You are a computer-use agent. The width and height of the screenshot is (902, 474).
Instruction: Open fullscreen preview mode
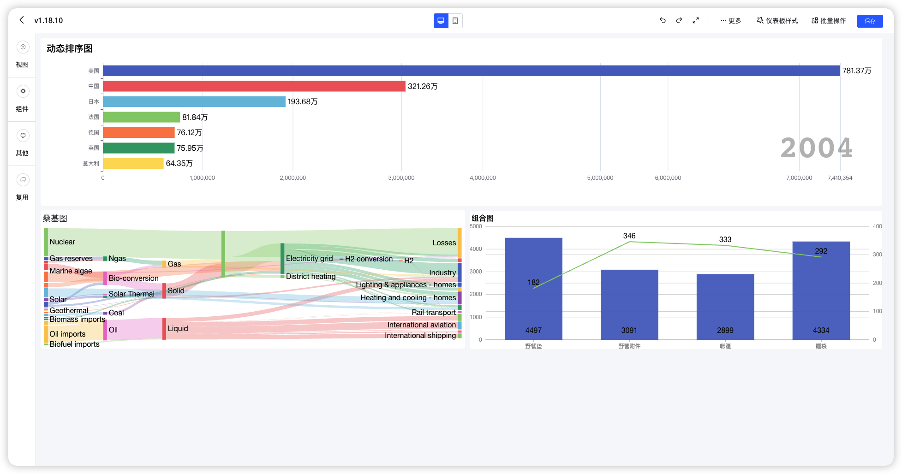pos(696,20)
